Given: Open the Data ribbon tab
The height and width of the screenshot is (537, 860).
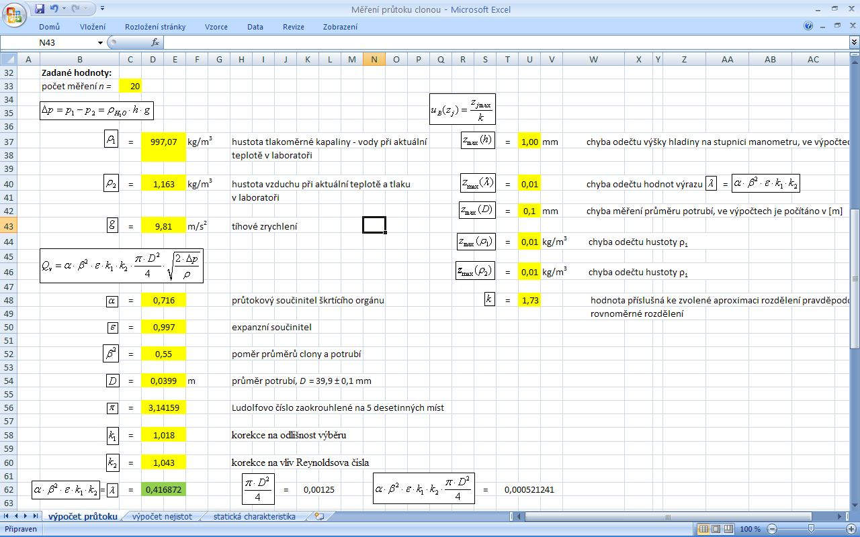Looking at the screenshot, I should [x=255, y=27].
